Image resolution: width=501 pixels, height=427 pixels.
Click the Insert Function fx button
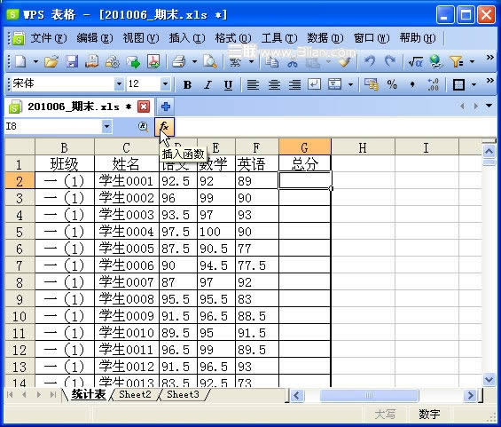pyautogui.click(x=165, y=127)
